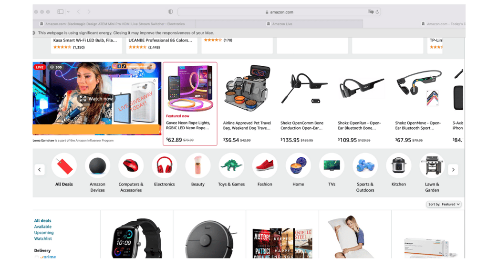Open the smartwatch deal image
Viewport: 477px width, 268px height.
pos(137,238)
